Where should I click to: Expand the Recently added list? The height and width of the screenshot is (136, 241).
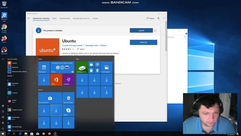(10, 76)
